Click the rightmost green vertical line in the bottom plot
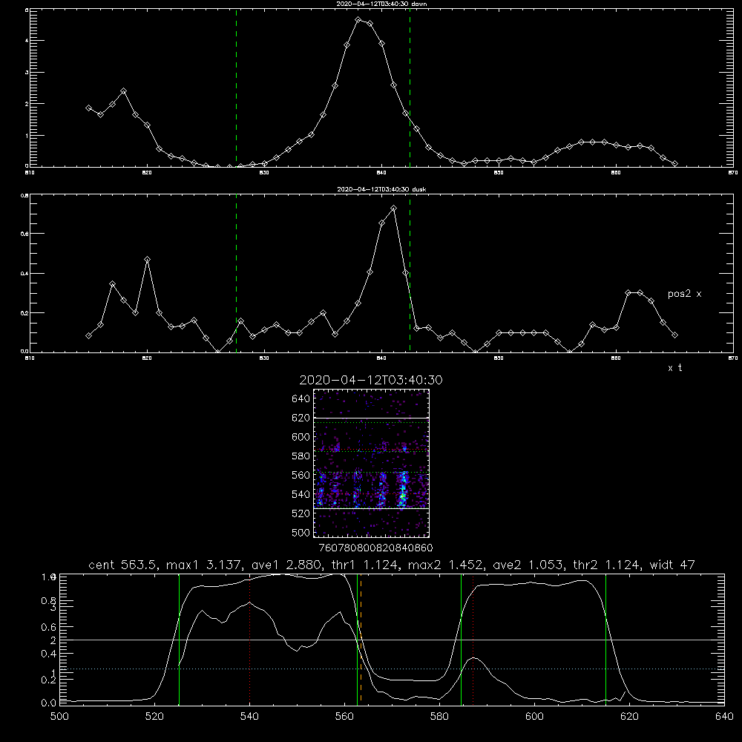Viewport: 742px width, 742px height. point(605,639)
